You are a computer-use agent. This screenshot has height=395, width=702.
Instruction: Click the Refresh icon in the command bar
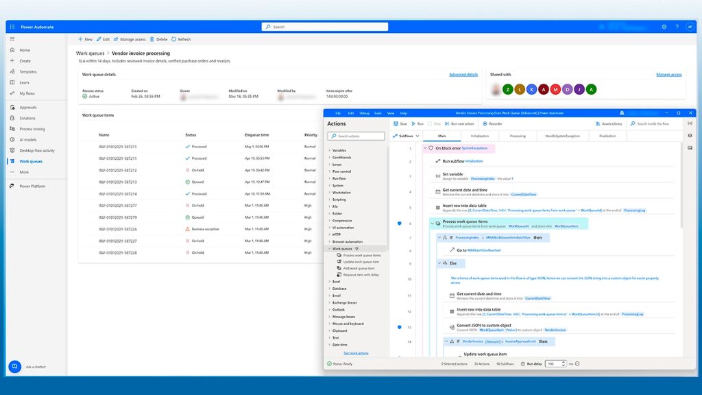[x=181, y=39]
